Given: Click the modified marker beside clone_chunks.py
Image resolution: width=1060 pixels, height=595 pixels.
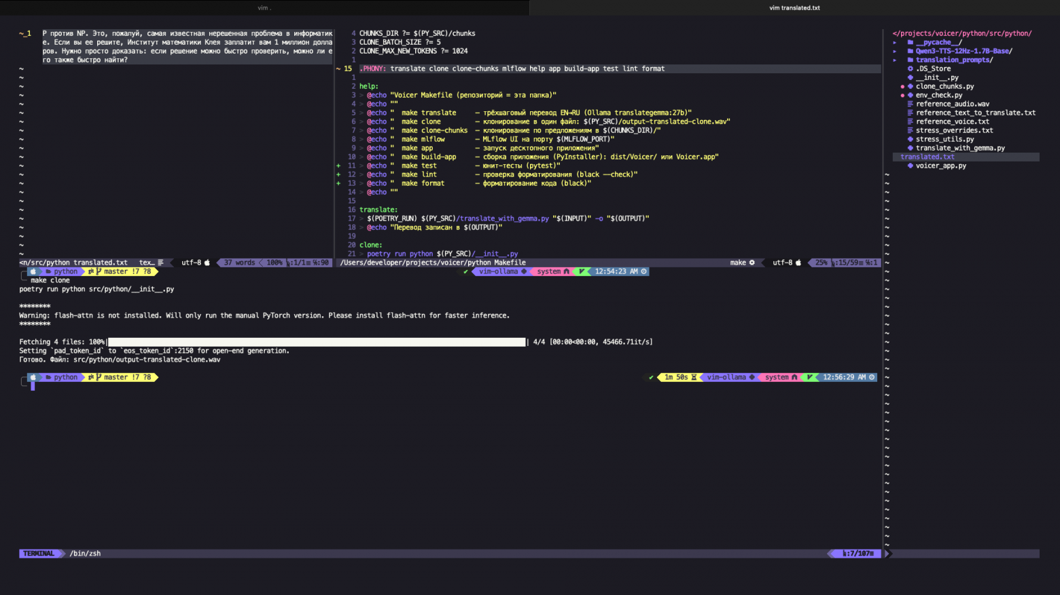Looking at the screenshot, I should pos(902,87).
